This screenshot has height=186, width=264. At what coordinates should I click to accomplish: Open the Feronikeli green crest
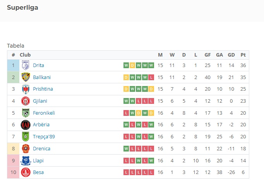point(26,113)
